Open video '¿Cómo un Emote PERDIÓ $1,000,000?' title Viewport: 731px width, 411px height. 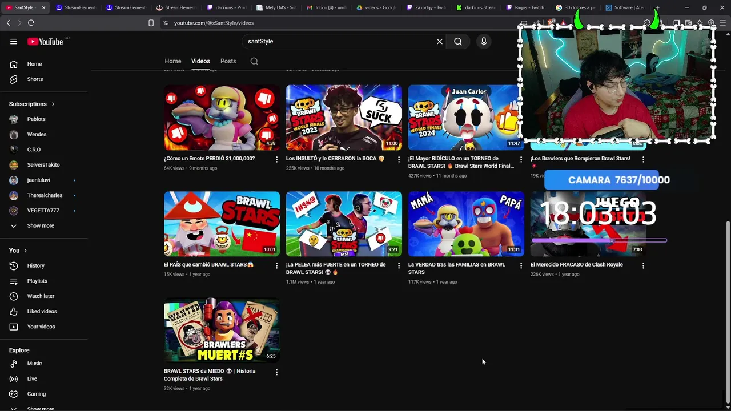tap(209, 159)
